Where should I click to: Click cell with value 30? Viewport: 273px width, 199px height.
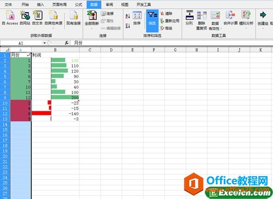pos(55,82)
